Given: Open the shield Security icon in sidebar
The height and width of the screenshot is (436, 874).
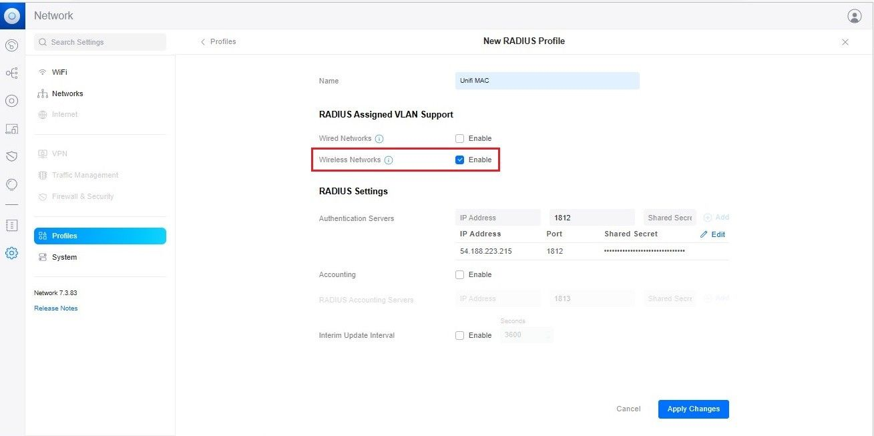Looking at the screenshot, I should pos(11,156).
